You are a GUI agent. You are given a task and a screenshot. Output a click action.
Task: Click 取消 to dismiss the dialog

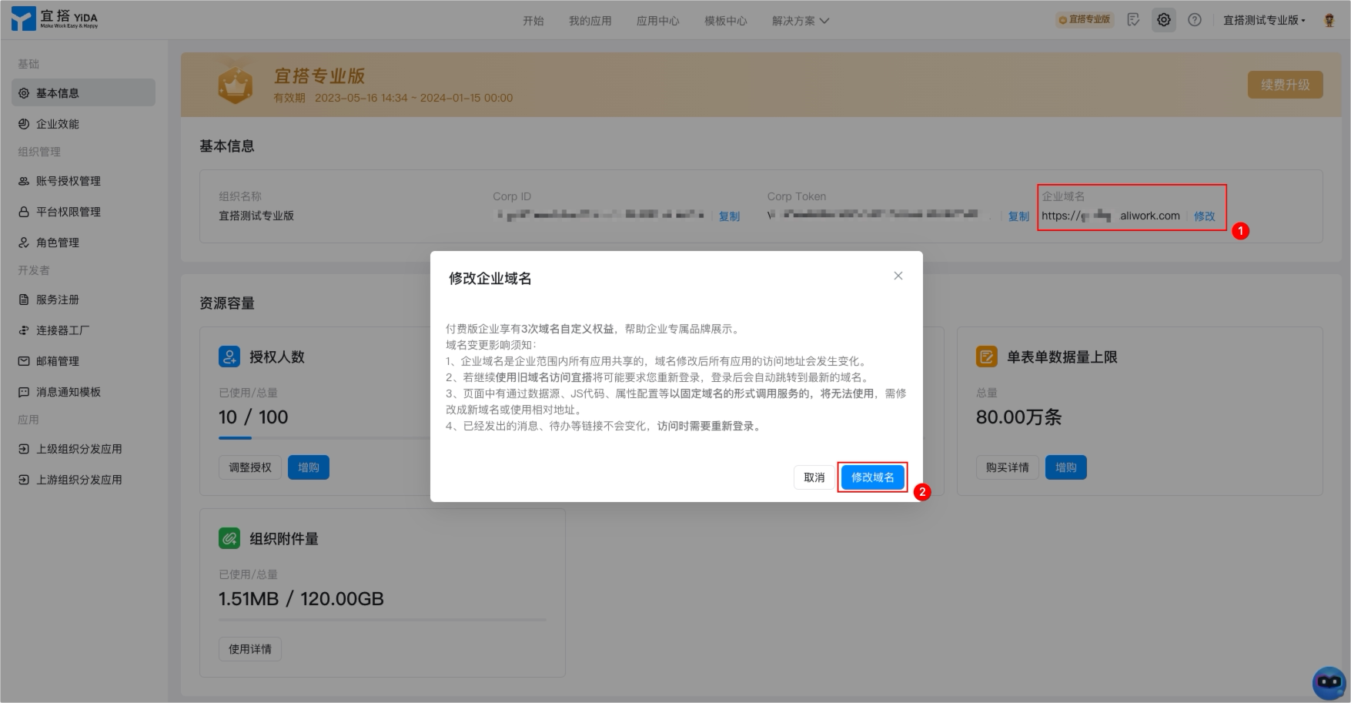[x=814, y=477]
